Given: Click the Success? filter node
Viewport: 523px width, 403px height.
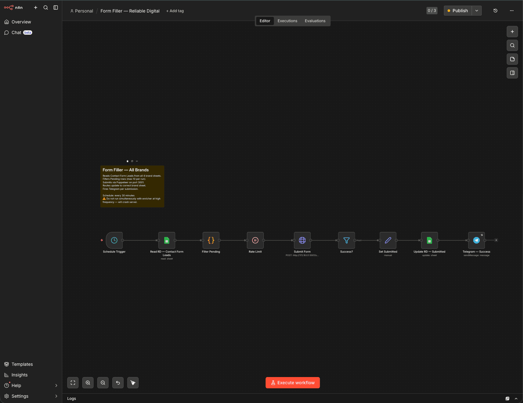Looking at the screenshot, I should click(346, 240).
